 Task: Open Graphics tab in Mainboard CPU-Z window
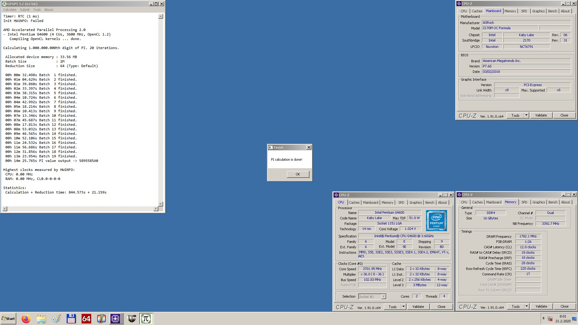pos(538,11)
